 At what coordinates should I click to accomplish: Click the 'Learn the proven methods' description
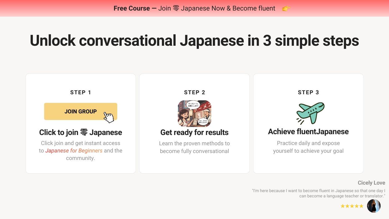pos(194,147)
